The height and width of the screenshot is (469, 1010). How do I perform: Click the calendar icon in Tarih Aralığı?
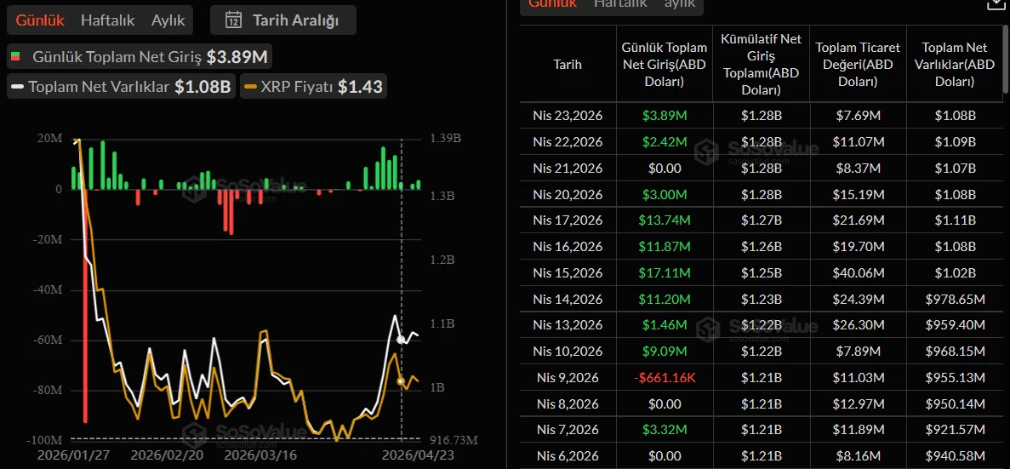point(234,20)
